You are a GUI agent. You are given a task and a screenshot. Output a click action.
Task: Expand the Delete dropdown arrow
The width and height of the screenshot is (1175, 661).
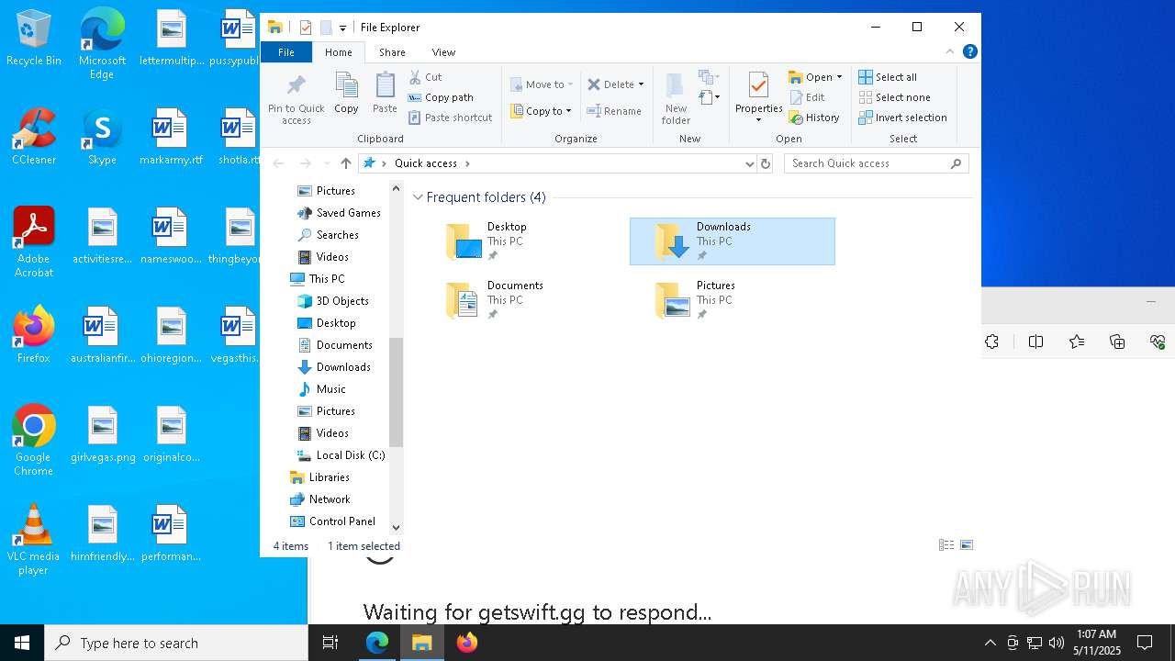click(x=641, y=84)
